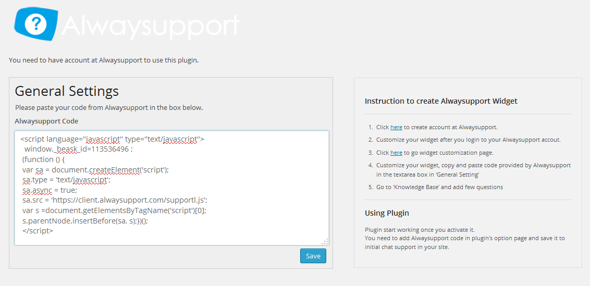Click the line 'window._beask_id=113536496 ;'

tap(79, 150)
